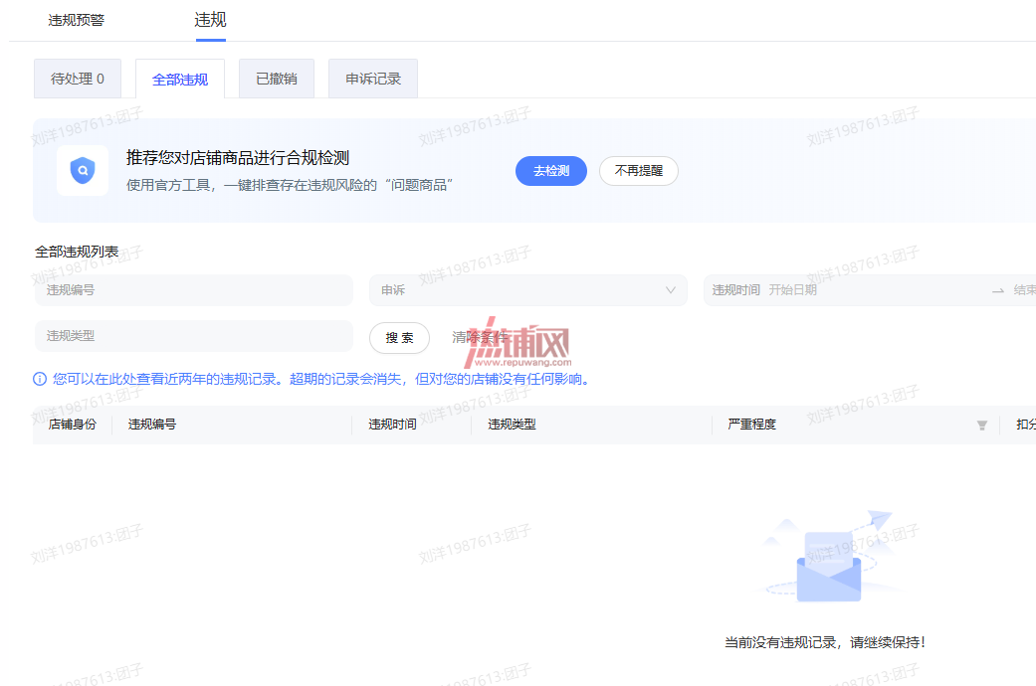Focus the 违规编号 input field

coord(194,290)
